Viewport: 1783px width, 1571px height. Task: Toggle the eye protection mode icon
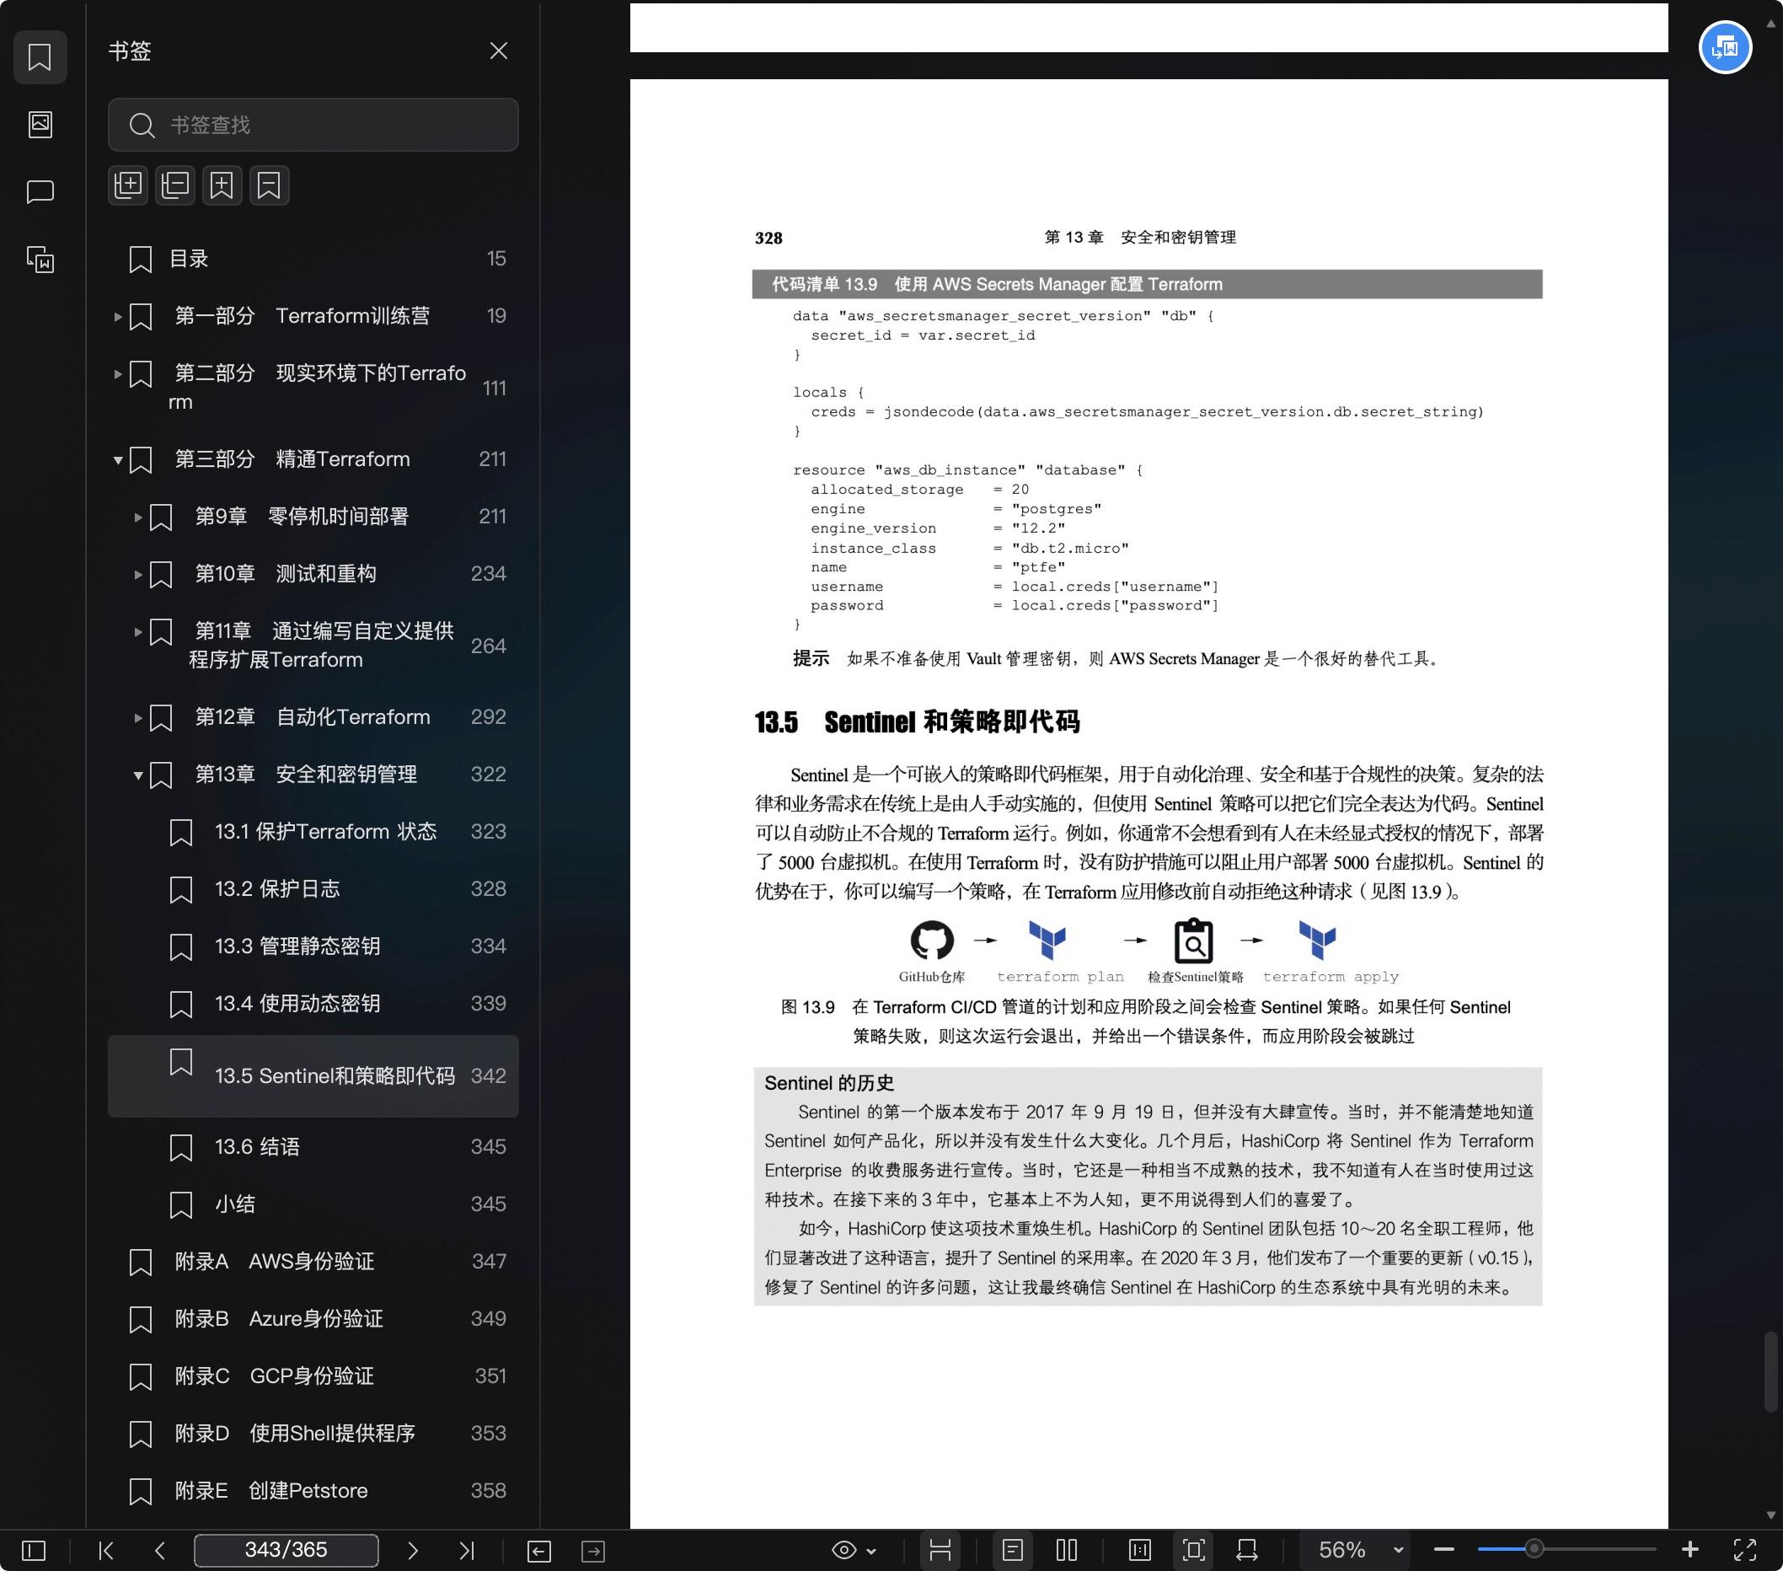[x=843, y=1550]
